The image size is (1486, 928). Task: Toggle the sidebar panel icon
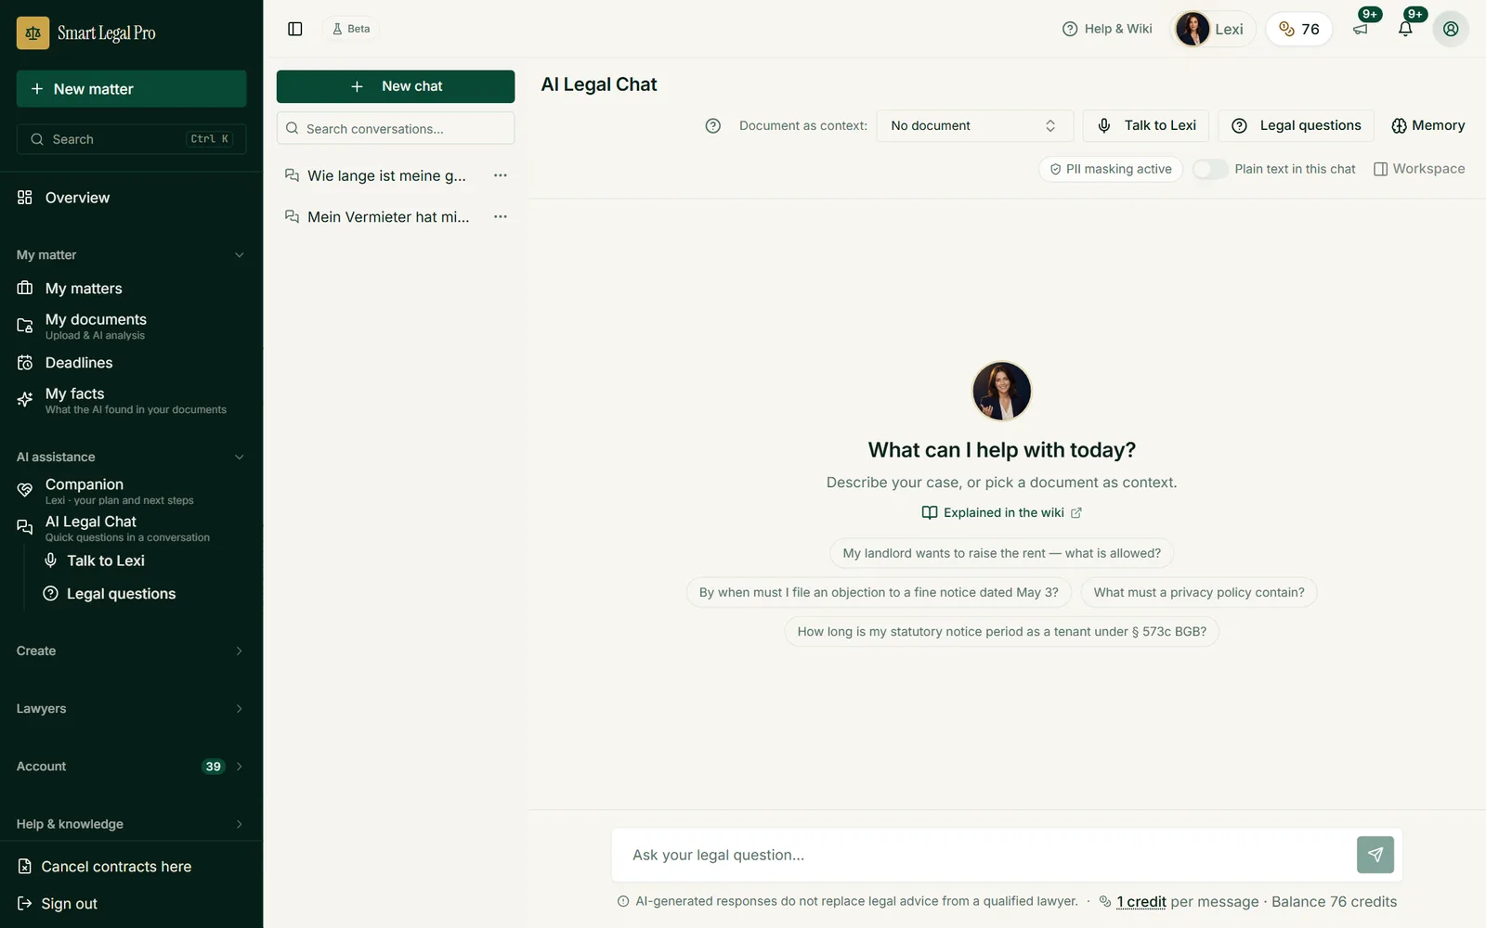295,29
